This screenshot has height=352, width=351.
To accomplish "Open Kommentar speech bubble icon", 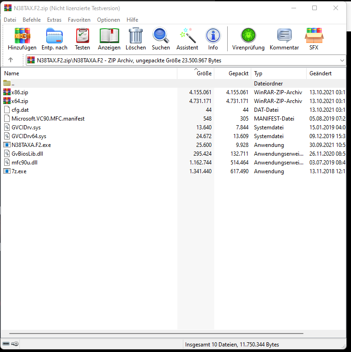I will click(x=284, y=36).
